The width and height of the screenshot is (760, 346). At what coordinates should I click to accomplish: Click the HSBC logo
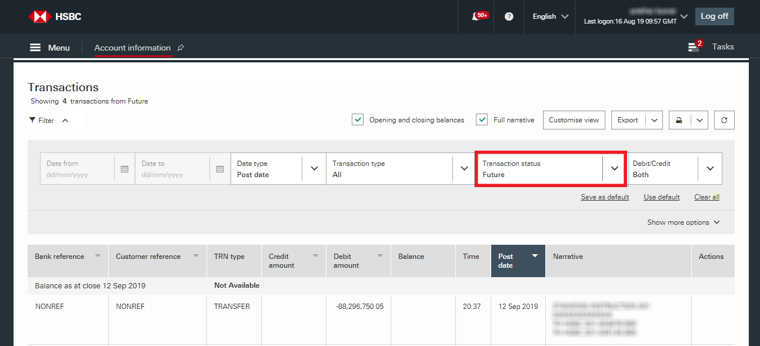click(x=55, y=16)
